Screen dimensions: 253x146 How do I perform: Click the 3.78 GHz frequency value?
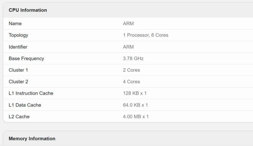pos(133,58)
